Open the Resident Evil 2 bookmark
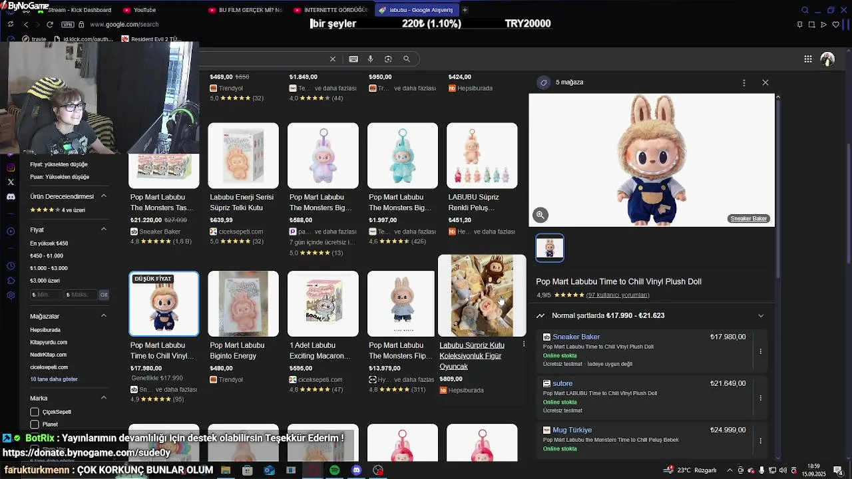The height and width of the screenshot is (479, 852). point(152,39)
